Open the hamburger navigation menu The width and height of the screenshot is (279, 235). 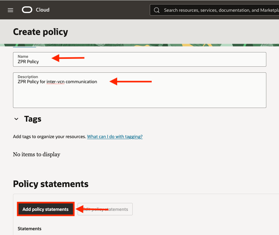(10, 10)
